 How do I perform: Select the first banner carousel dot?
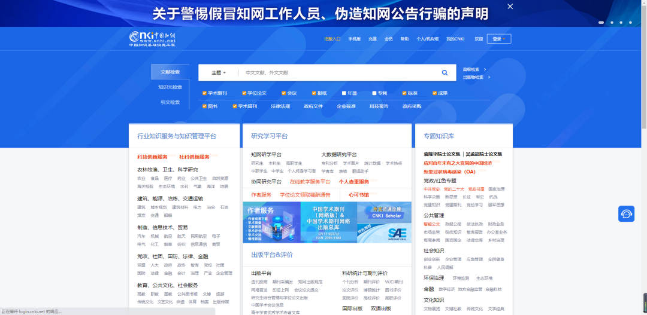pos(601,23)
